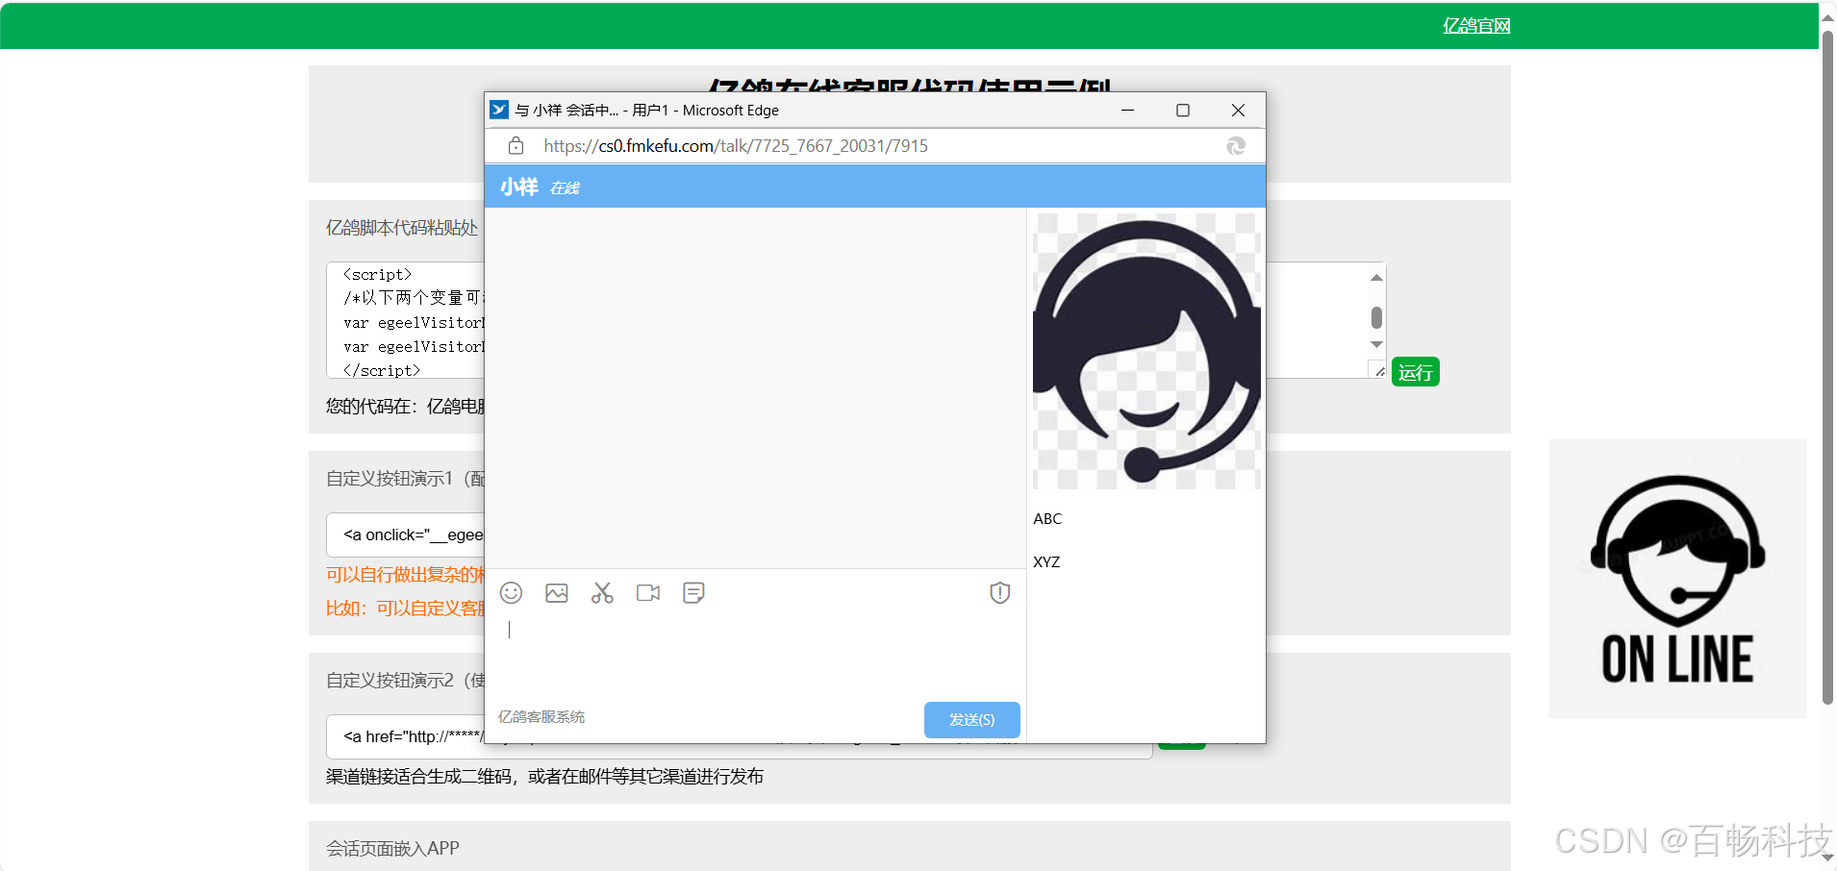Start a video call via camera icon
The image size is (1837, 871).
point(648,593)
